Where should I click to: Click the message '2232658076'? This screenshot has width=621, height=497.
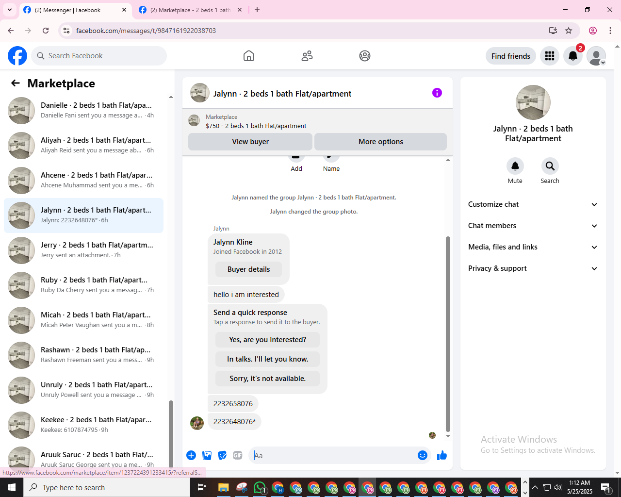point(233,404)
